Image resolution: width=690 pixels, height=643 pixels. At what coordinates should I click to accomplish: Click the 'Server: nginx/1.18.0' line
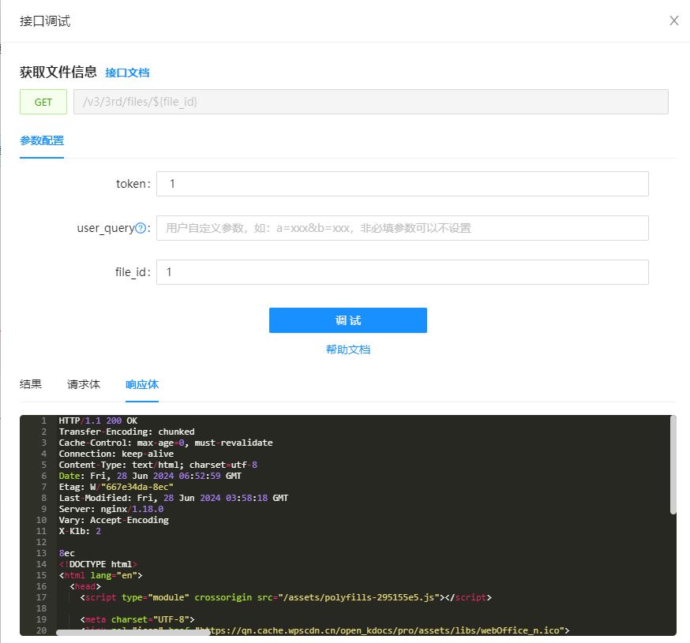(x=111, y=509)
